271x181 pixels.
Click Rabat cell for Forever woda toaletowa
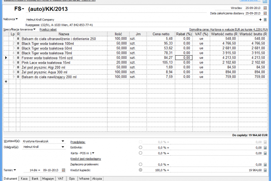coord(183,57)
